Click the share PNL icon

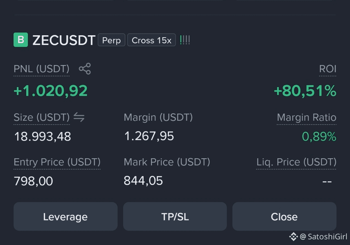pos(85,69)
